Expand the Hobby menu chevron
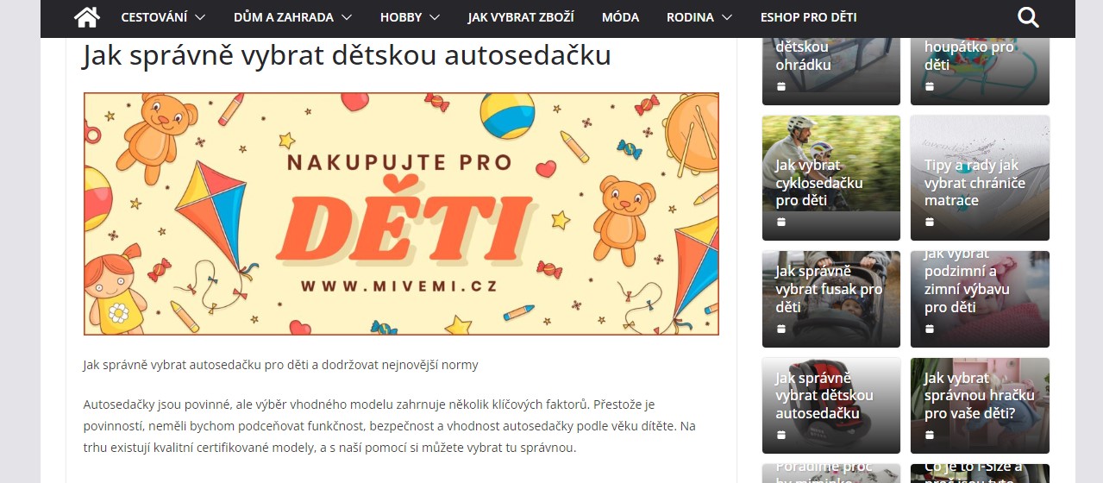This screenshot has height=483, width=1103. coord(435,17)
